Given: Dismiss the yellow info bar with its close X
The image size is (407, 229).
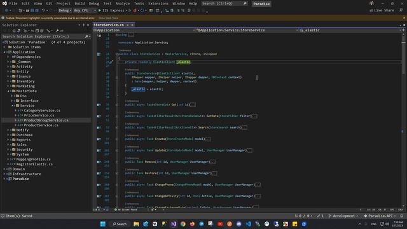Looking at the screenshot, I should coord(404,18).
